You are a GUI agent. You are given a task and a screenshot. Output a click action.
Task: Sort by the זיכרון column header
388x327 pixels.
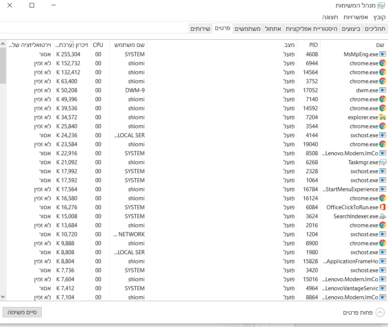(x=72, y=45)
